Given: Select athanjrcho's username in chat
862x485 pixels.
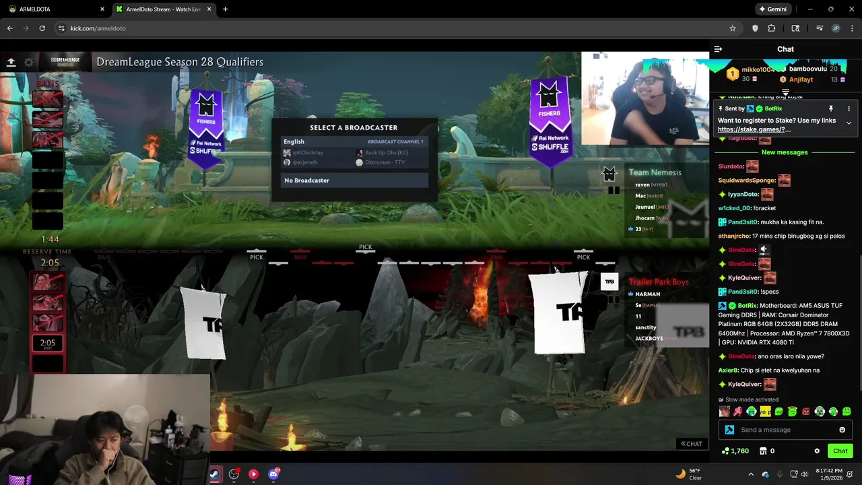Looking at the screenshot, I should (x=734, y=236).
